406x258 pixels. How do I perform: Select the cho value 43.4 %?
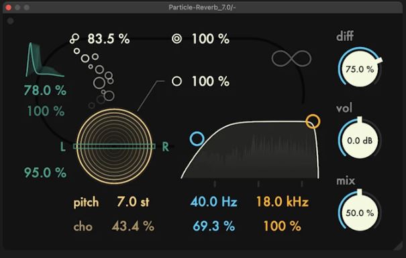coord(133,227)
